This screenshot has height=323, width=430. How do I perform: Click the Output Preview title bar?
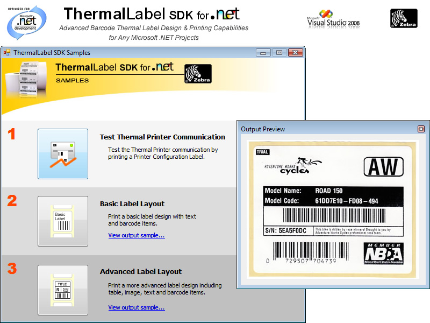(x=322, y=129)
